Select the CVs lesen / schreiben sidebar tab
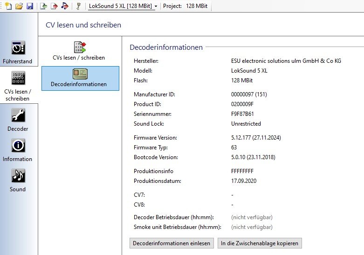Viewport: 364px width, 255px height. 18,84
